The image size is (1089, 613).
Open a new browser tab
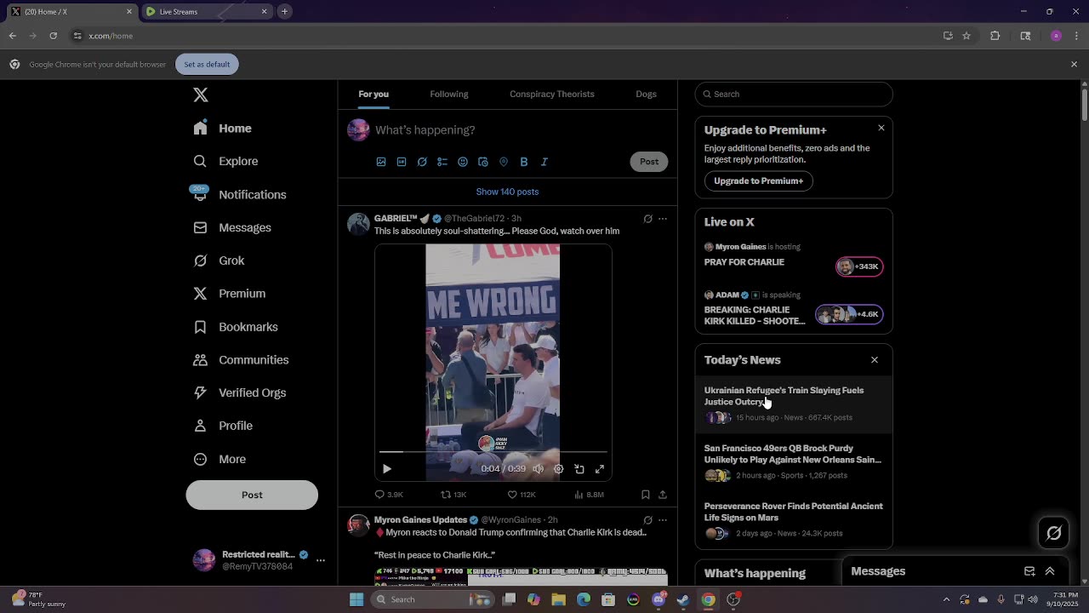tap(285, 12)
